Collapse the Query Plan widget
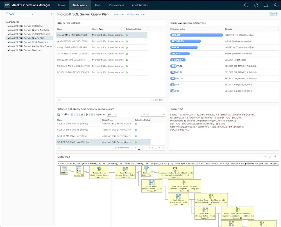Viewport: 281px width, 227px height. click(265, 157)
